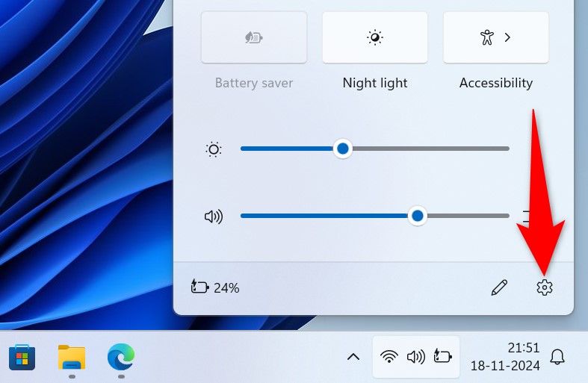Open sound output selector beside volume slider
The width and height of the screenshot is (588, 383).
[x=527, y=217]
